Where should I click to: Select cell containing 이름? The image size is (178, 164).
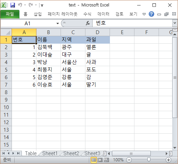48,40
